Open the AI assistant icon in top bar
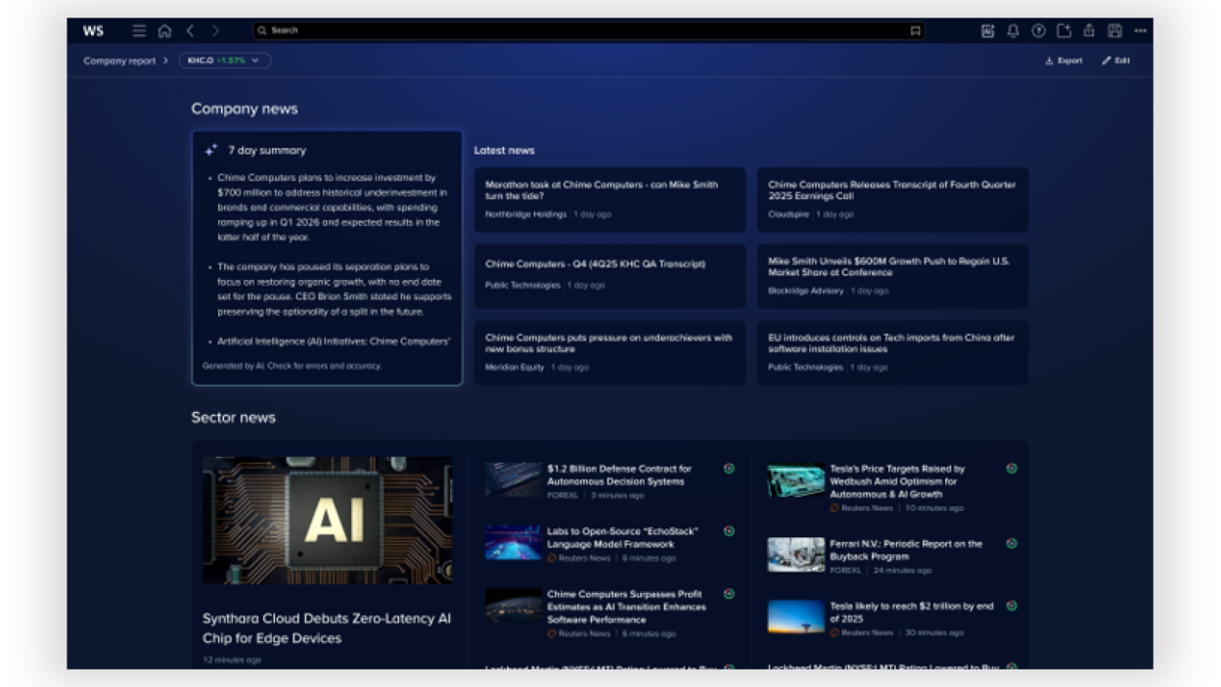Screen dimensions: 1221x687 [987, 30]
